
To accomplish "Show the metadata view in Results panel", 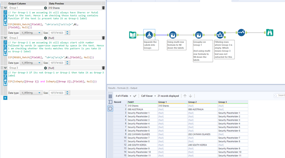I will click(x=110, y=96).
